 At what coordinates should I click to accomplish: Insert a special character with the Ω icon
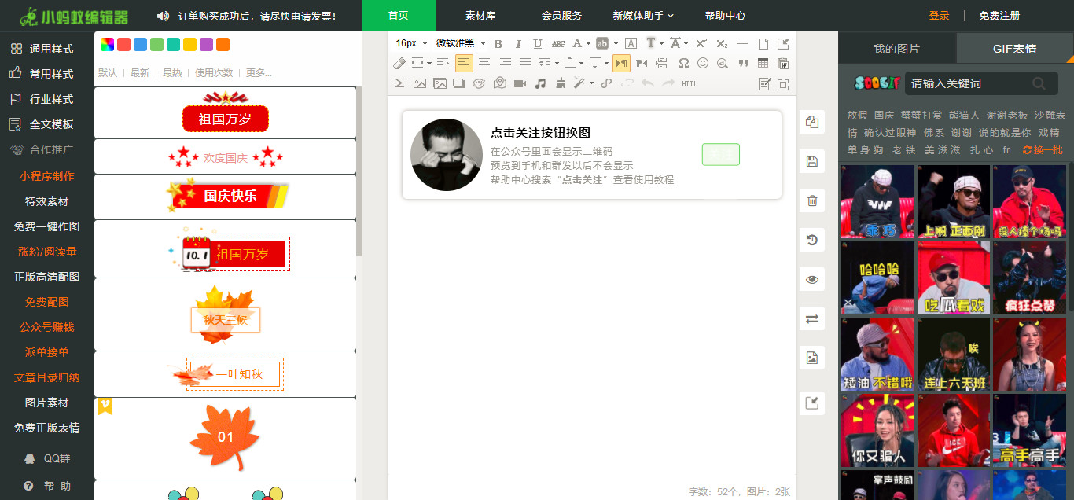[683, 64]
